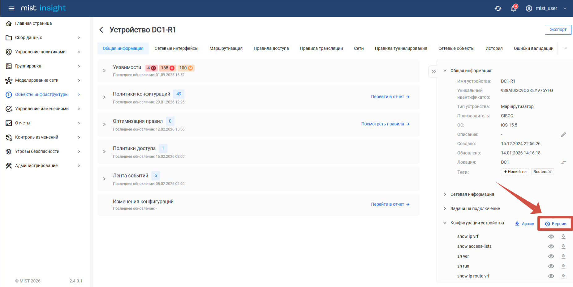
Task: View the sh run output
Action: [551, 266]
